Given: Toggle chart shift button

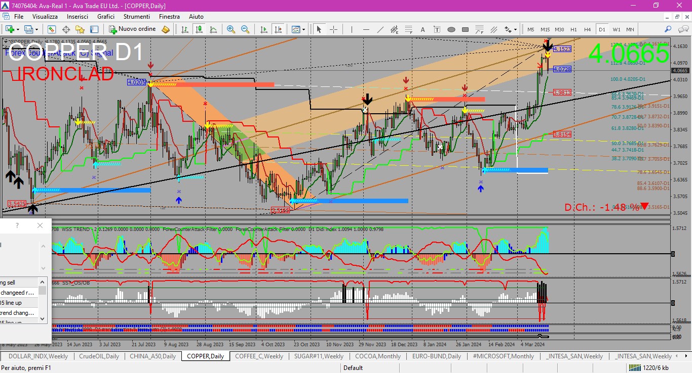Looking at the screenshot, I should click(x=278, y=29).
